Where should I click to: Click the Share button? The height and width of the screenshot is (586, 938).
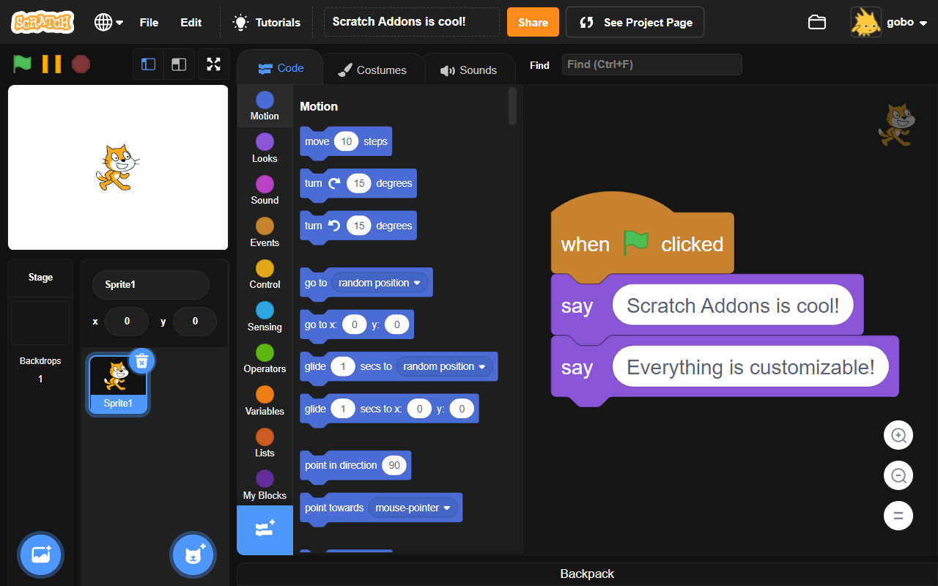pyautogui.click(x=533, y=22)
